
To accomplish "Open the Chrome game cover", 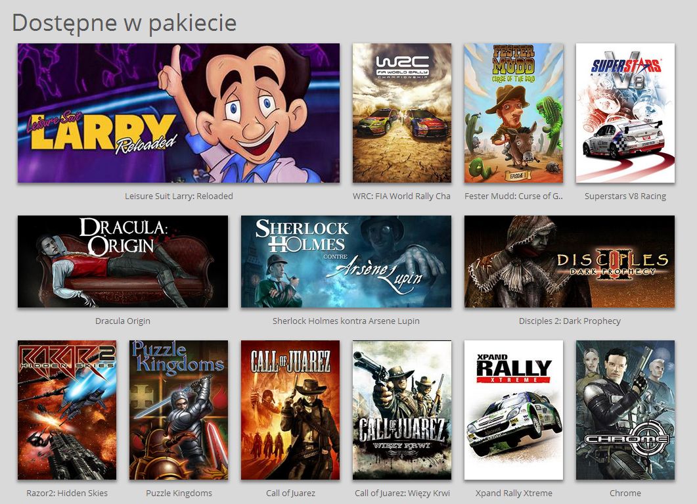I will 625,410.
